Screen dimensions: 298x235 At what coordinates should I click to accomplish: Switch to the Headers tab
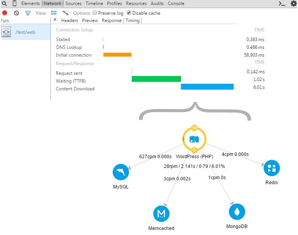click(x=69, y=21)
